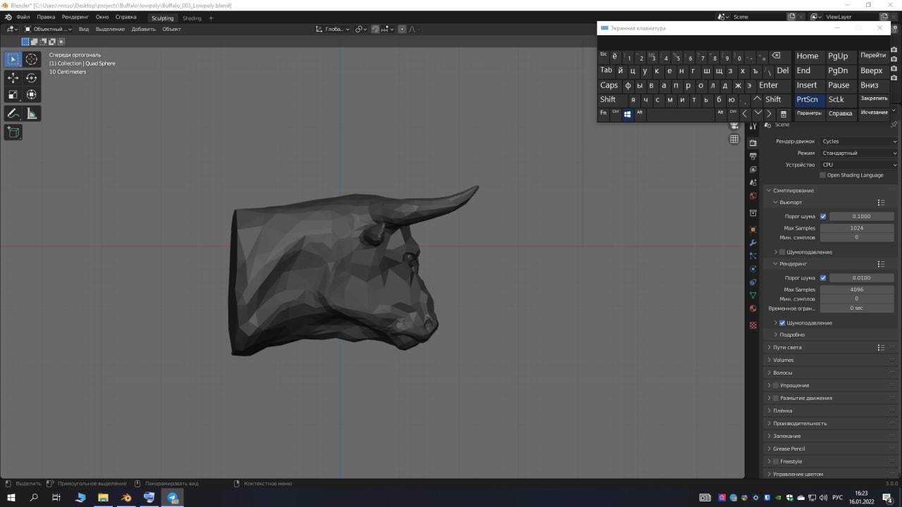The height and width of the screenshot is (507, 902).
Task: Open the Рендер-движок Cycles dropdown
Action: (x=859, y=142)
